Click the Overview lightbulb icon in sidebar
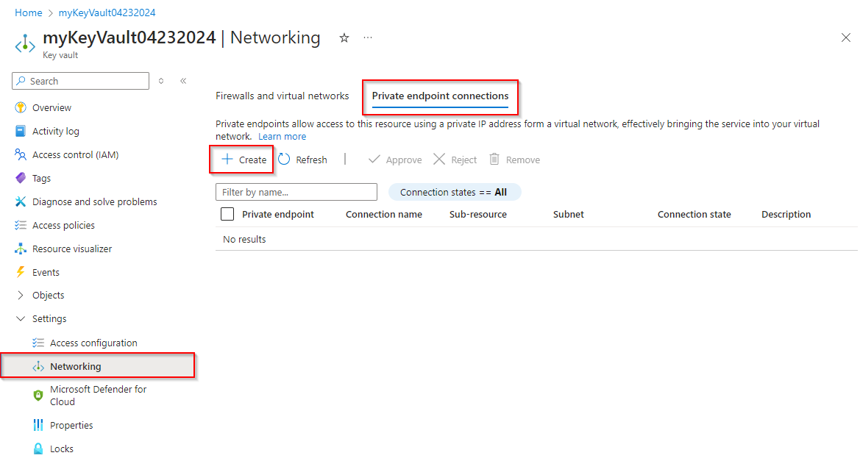 point(21,107)
